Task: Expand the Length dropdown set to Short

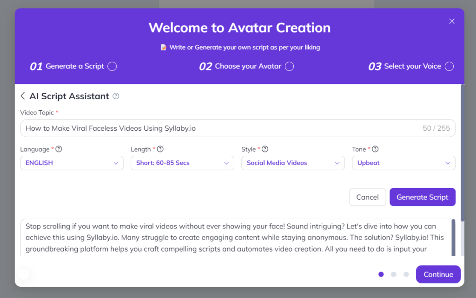Action: pos(182,163)
